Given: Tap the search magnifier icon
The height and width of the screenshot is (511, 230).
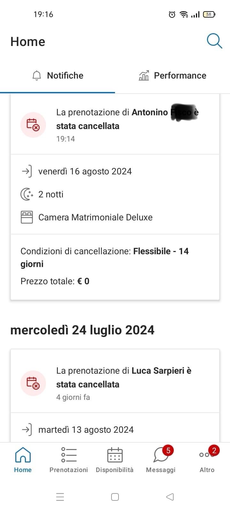Looking at the screenshot, I should [x=214, y=41].
